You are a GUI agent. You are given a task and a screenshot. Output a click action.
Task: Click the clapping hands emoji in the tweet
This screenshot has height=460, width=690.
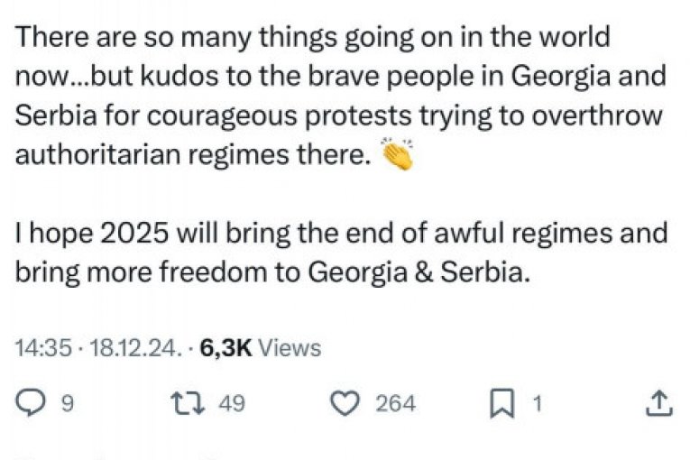click(x=398, y=154)
